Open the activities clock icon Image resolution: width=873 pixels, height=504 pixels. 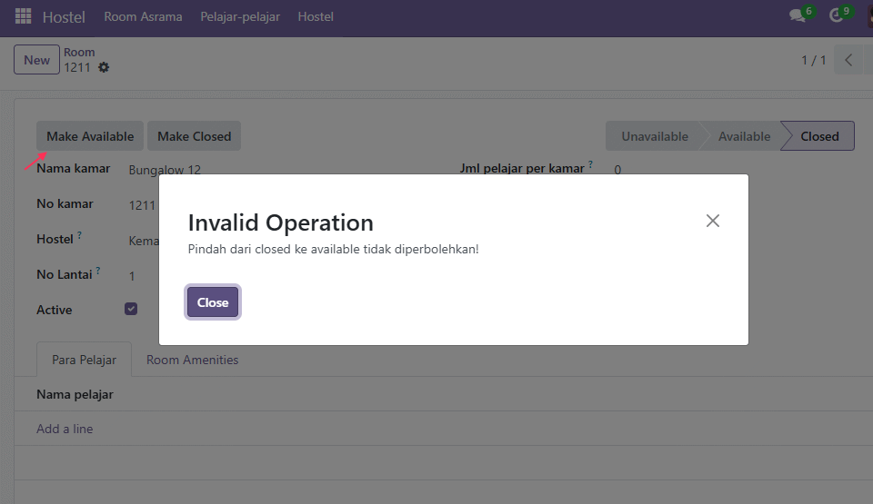click(836, 15)
